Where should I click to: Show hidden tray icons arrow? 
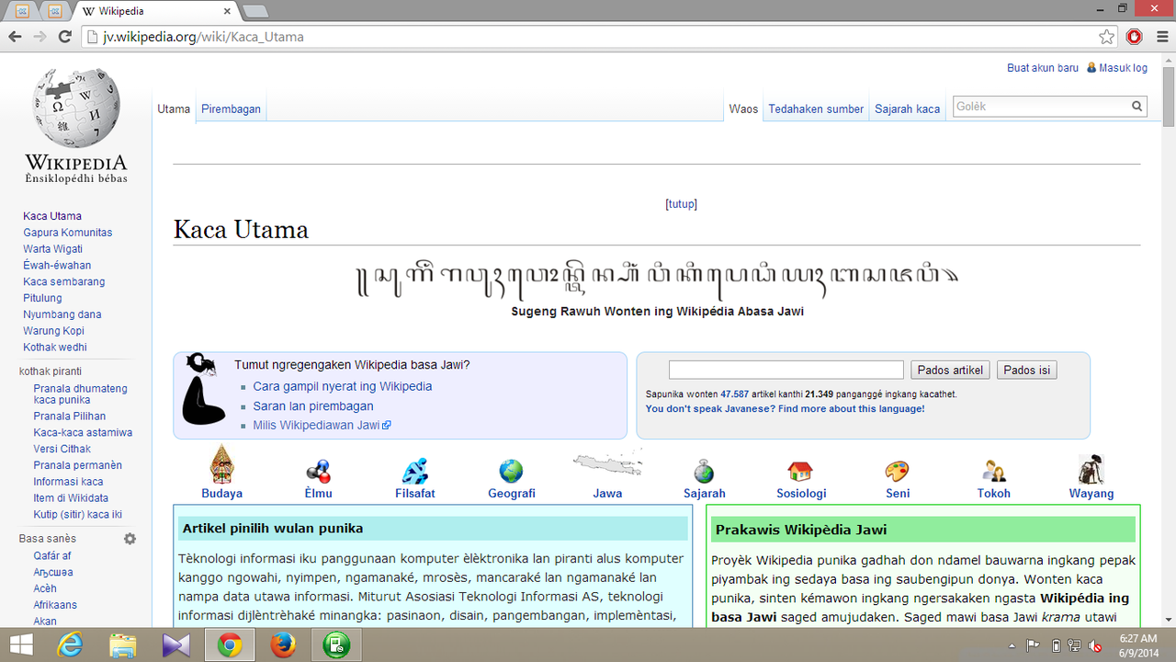point(1012,645)
